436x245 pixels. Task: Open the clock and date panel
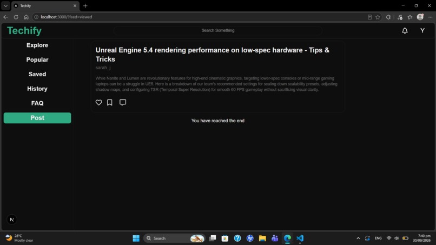tap(421, 238)
